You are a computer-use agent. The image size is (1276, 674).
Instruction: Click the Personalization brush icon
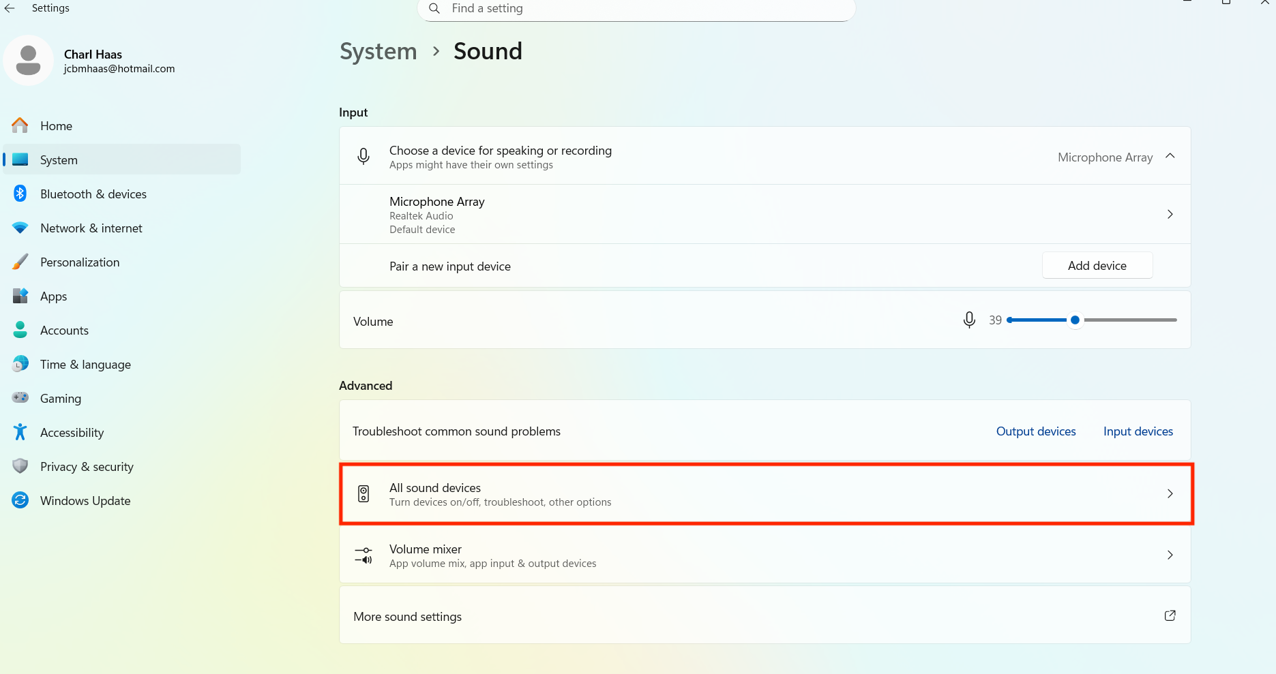[x=20, y=262]
